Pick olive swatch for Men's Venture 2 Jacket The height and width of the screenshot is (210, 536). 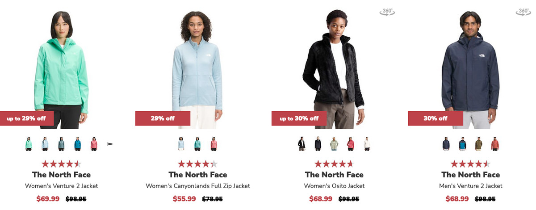point(478,144)
